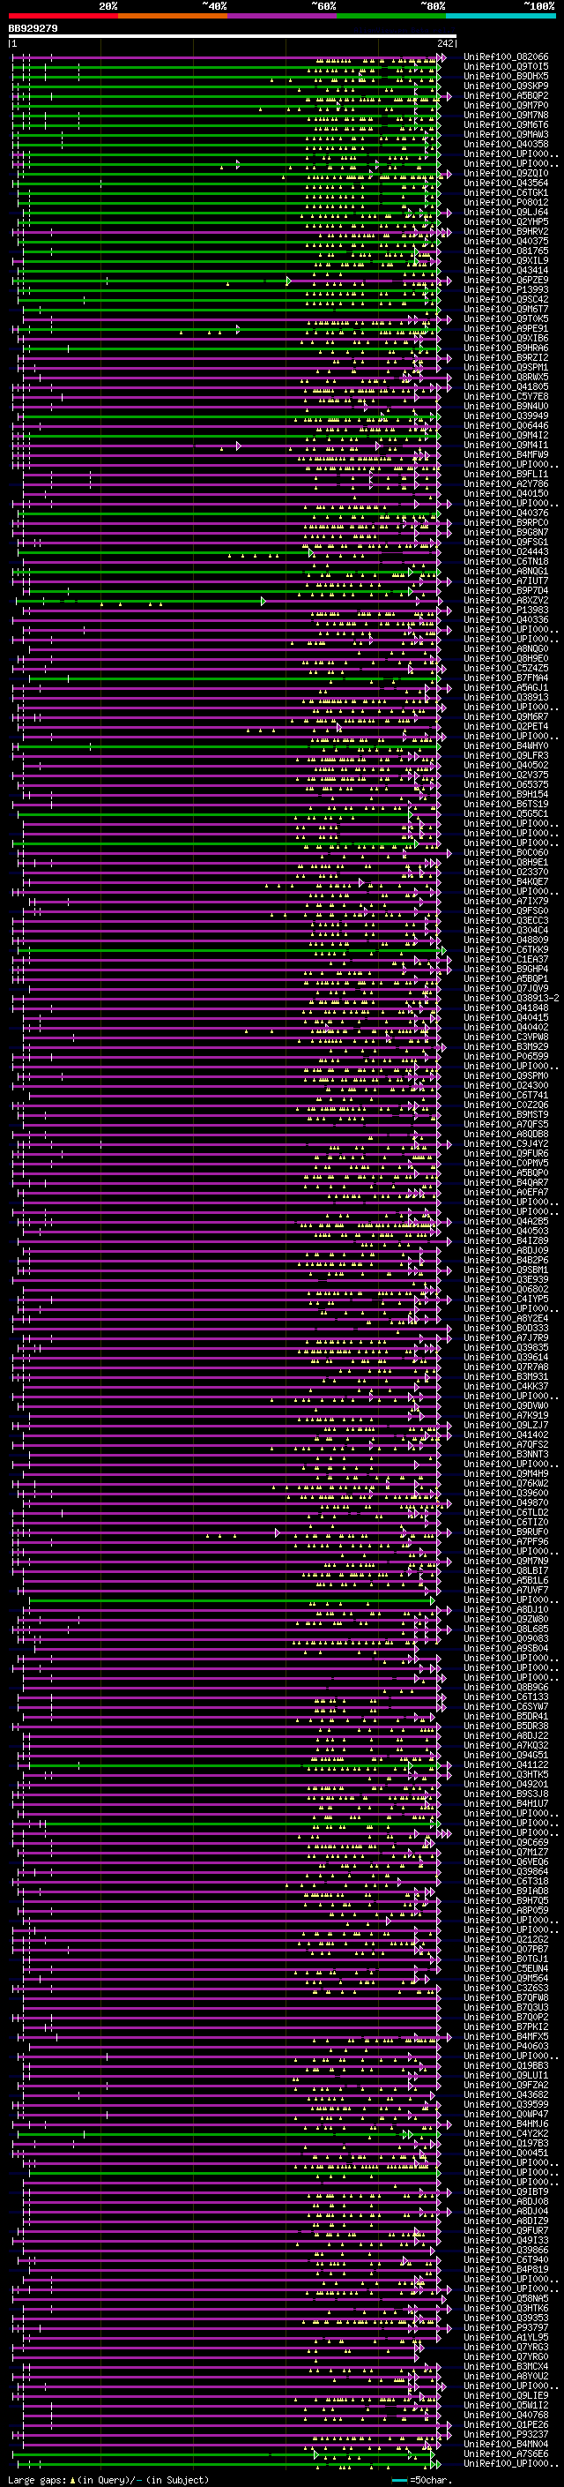This screenshot has height=2487, width=564.
Task: Click the green ~80% identity legend bar
Action: tap(391, 17)
